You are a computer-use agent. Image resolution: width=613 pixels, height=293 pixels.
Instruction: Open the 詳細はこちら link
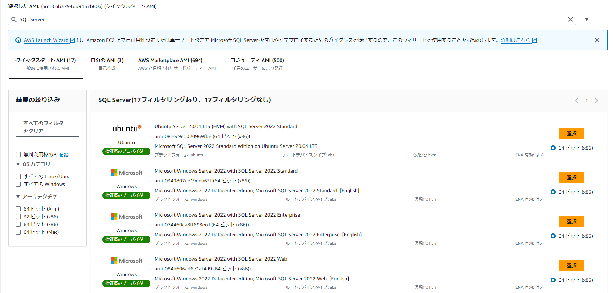[515, 40]
